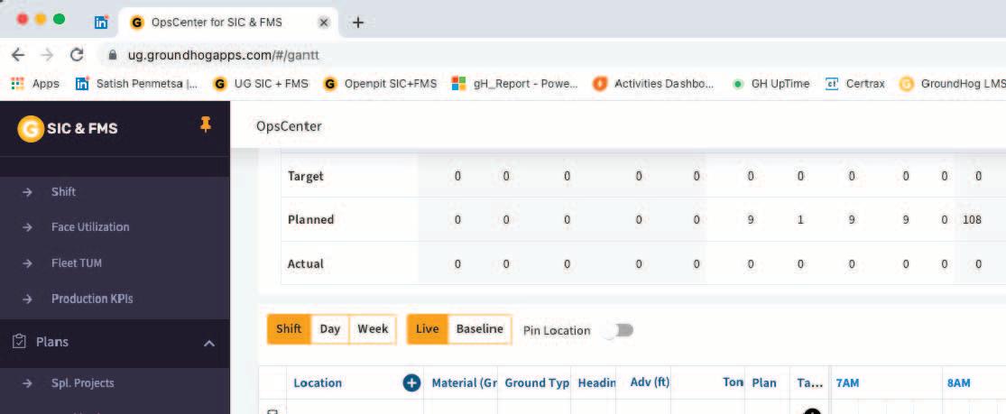Screen dimensions: 1006x414
Task: Switch the Gantt to Baseline mode
Action: pos(479,328)
